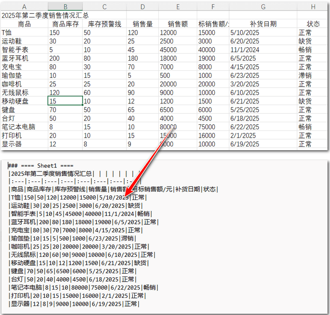Viewport: 330px width, 315px height.
Task: Click the selected cell 15 for 移动硬盘
Action: pyautogui.click(x=65, y=101)
